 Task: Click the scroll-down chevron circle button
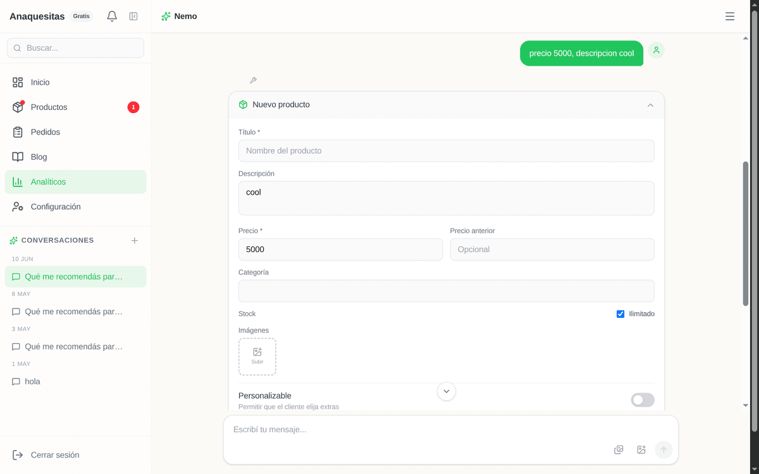(x=447, y=391)
